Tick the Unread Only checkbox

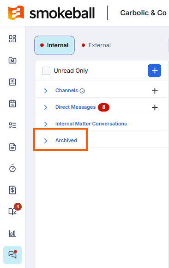(46, 71)
